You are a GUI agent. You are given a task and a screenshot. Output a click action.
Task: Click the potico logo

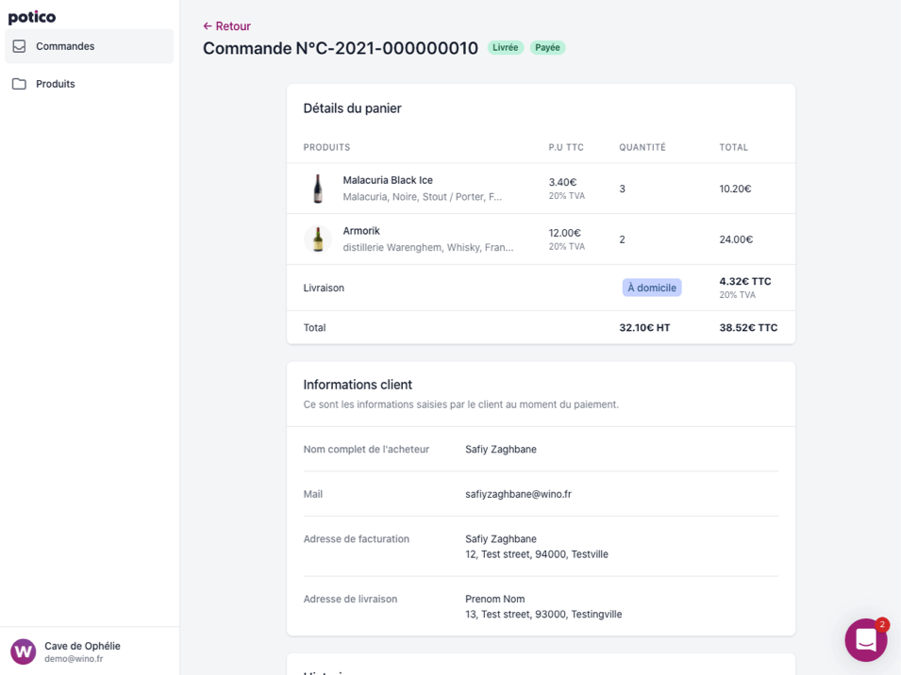click(x=32, y=16)
